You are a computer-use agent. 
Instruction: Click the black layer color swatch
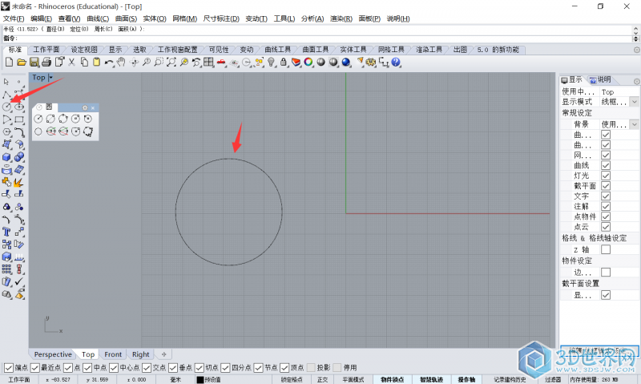click(200, 380)
